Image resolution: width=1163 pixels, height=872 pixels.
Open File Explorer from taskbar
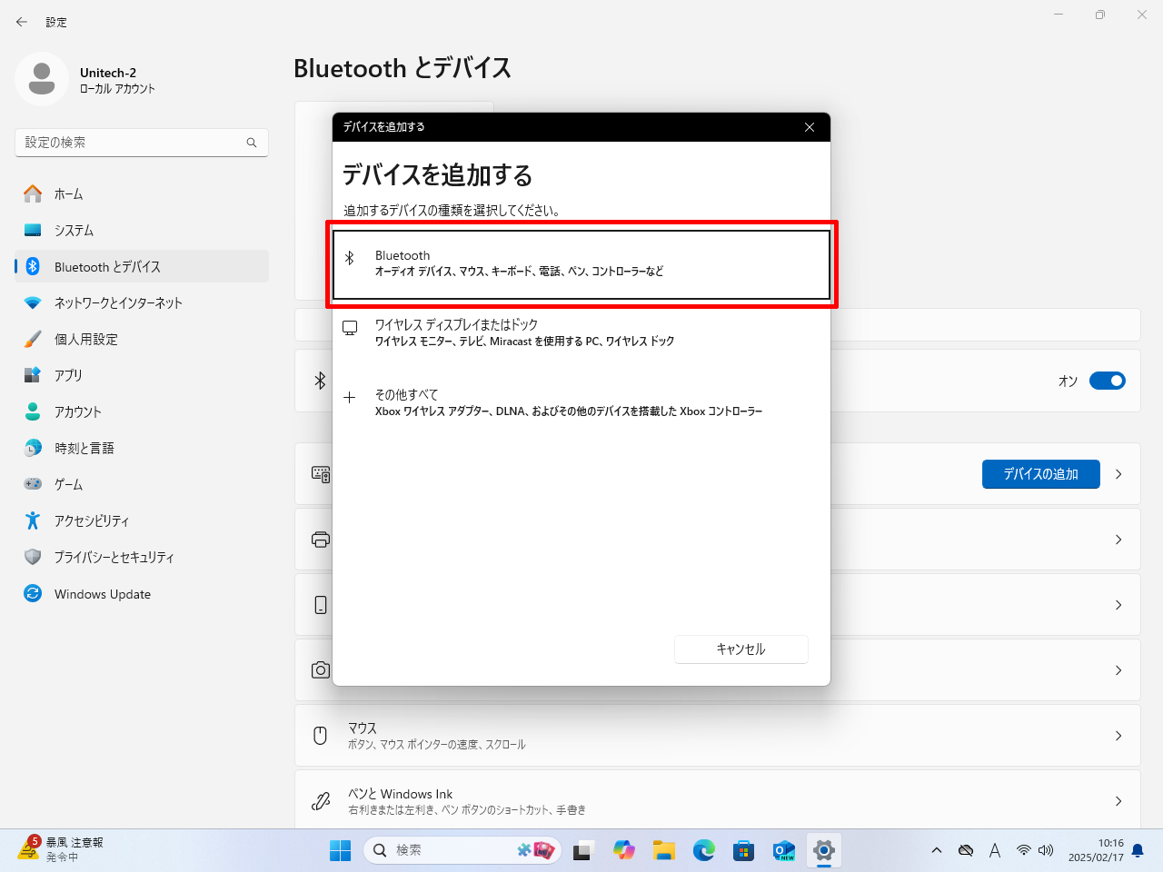click(x=664, y=850)
